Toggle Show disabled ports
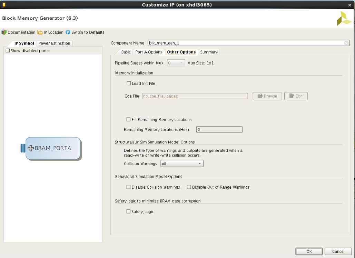This screenshot has width=355, height=258. tap(7, 50)
